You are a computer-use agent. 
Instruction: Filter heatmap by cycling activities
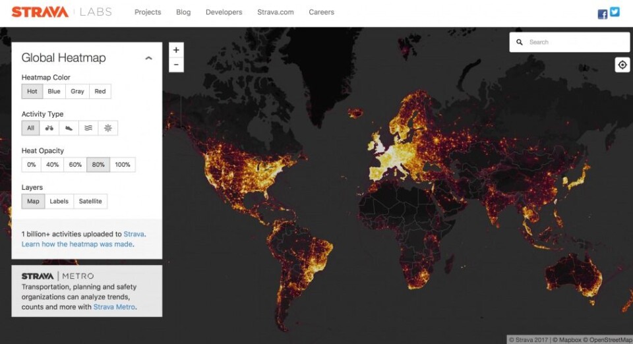(49, 129)
